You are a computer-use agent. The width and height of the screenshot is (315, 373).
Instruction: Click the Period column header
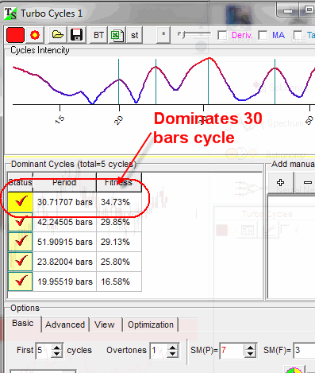[64, 182]
